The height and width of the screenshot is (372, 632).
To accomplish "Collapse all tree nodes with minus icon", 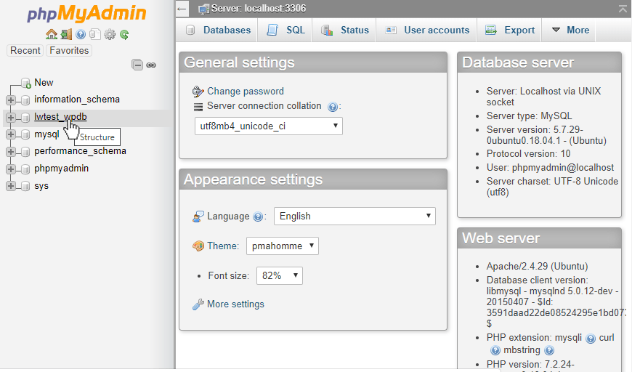I will tap(137, 65).
